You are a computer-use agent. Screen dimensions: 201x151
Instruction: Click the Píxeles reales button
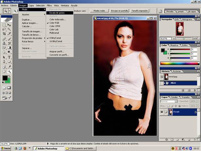[99, 11]
